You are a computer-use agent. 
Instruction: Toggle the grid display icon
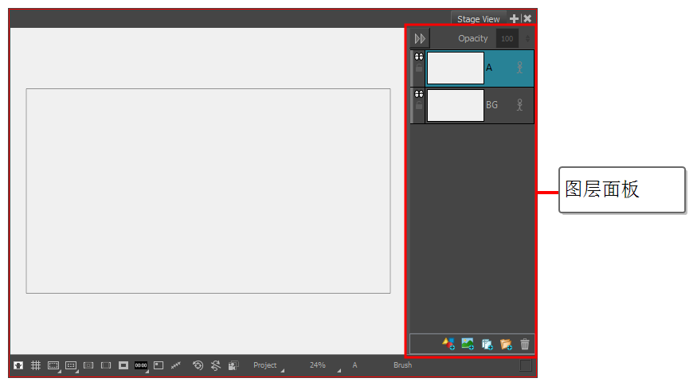tap(36, 365)
